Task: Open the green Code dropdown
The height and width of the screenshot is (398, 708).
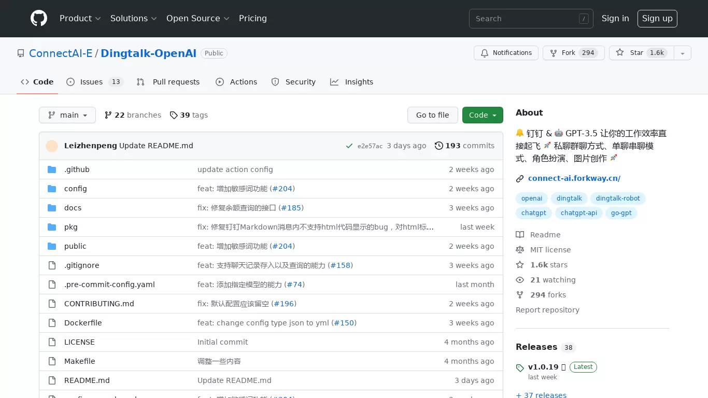Action: (483, 115)
